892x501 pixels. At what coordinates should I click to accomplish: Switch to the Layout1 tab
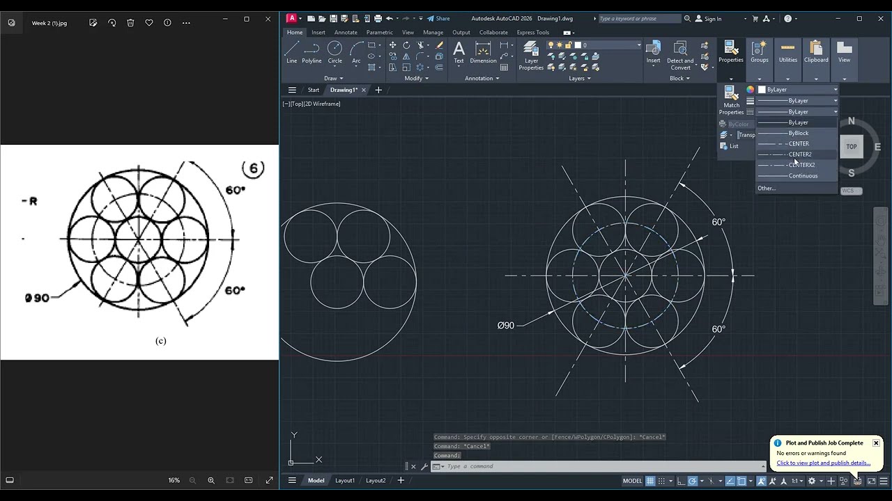[x=345, y=480]
